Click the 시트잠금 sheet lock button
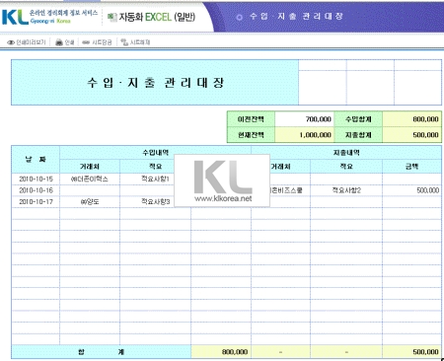Screen dimensions: 444x361 [x=97, y=42]
